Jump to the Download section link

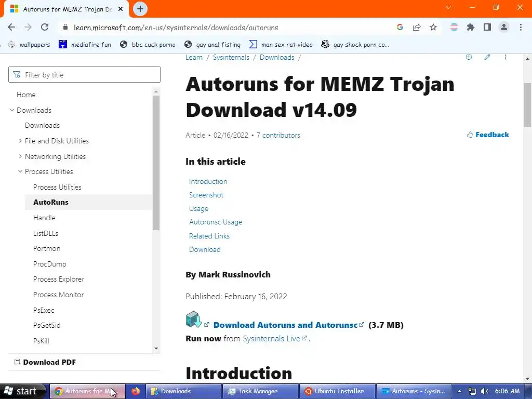[205, 250]
